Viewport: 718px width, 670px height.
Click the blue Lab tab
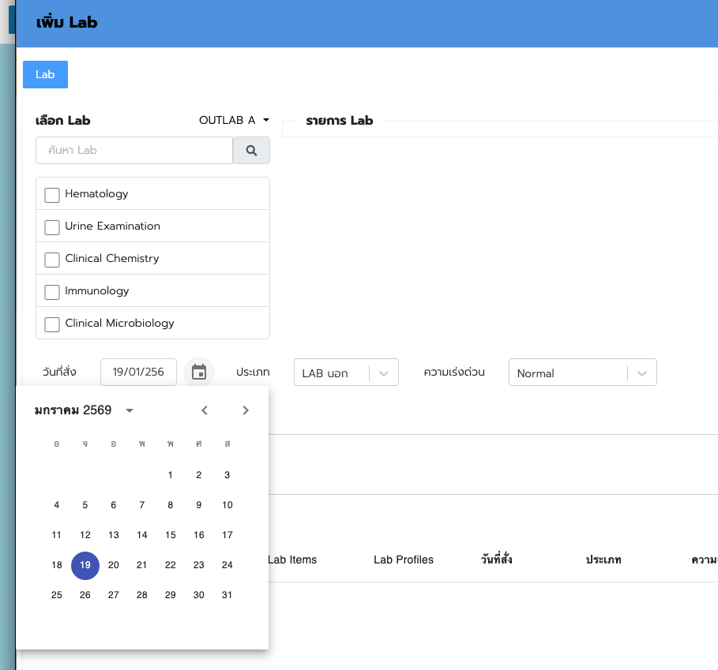(x=45, y=74)
